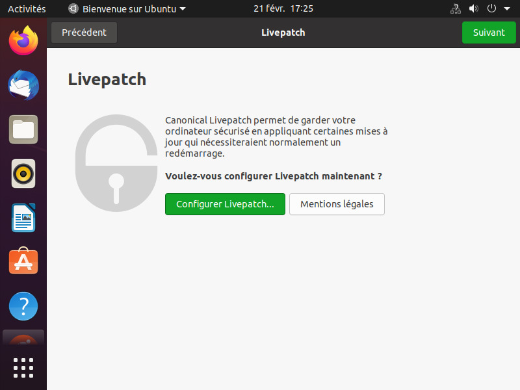Open the Files manager in dock
Screen dimensions: 520x390
[23, 129]
